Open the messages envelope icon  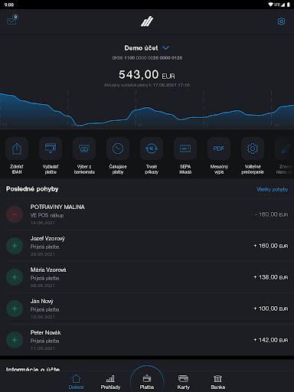tap(12, 20)
